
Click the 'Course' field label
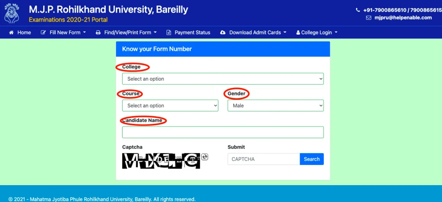point(131,93)
